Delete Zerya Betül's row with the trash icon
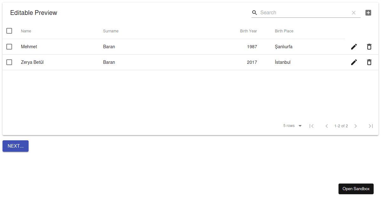The height and width of the screenshot is (200, 381). tap(369, 62)
